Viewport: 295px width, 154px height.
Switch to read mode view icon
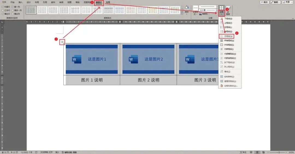(251, 152)
